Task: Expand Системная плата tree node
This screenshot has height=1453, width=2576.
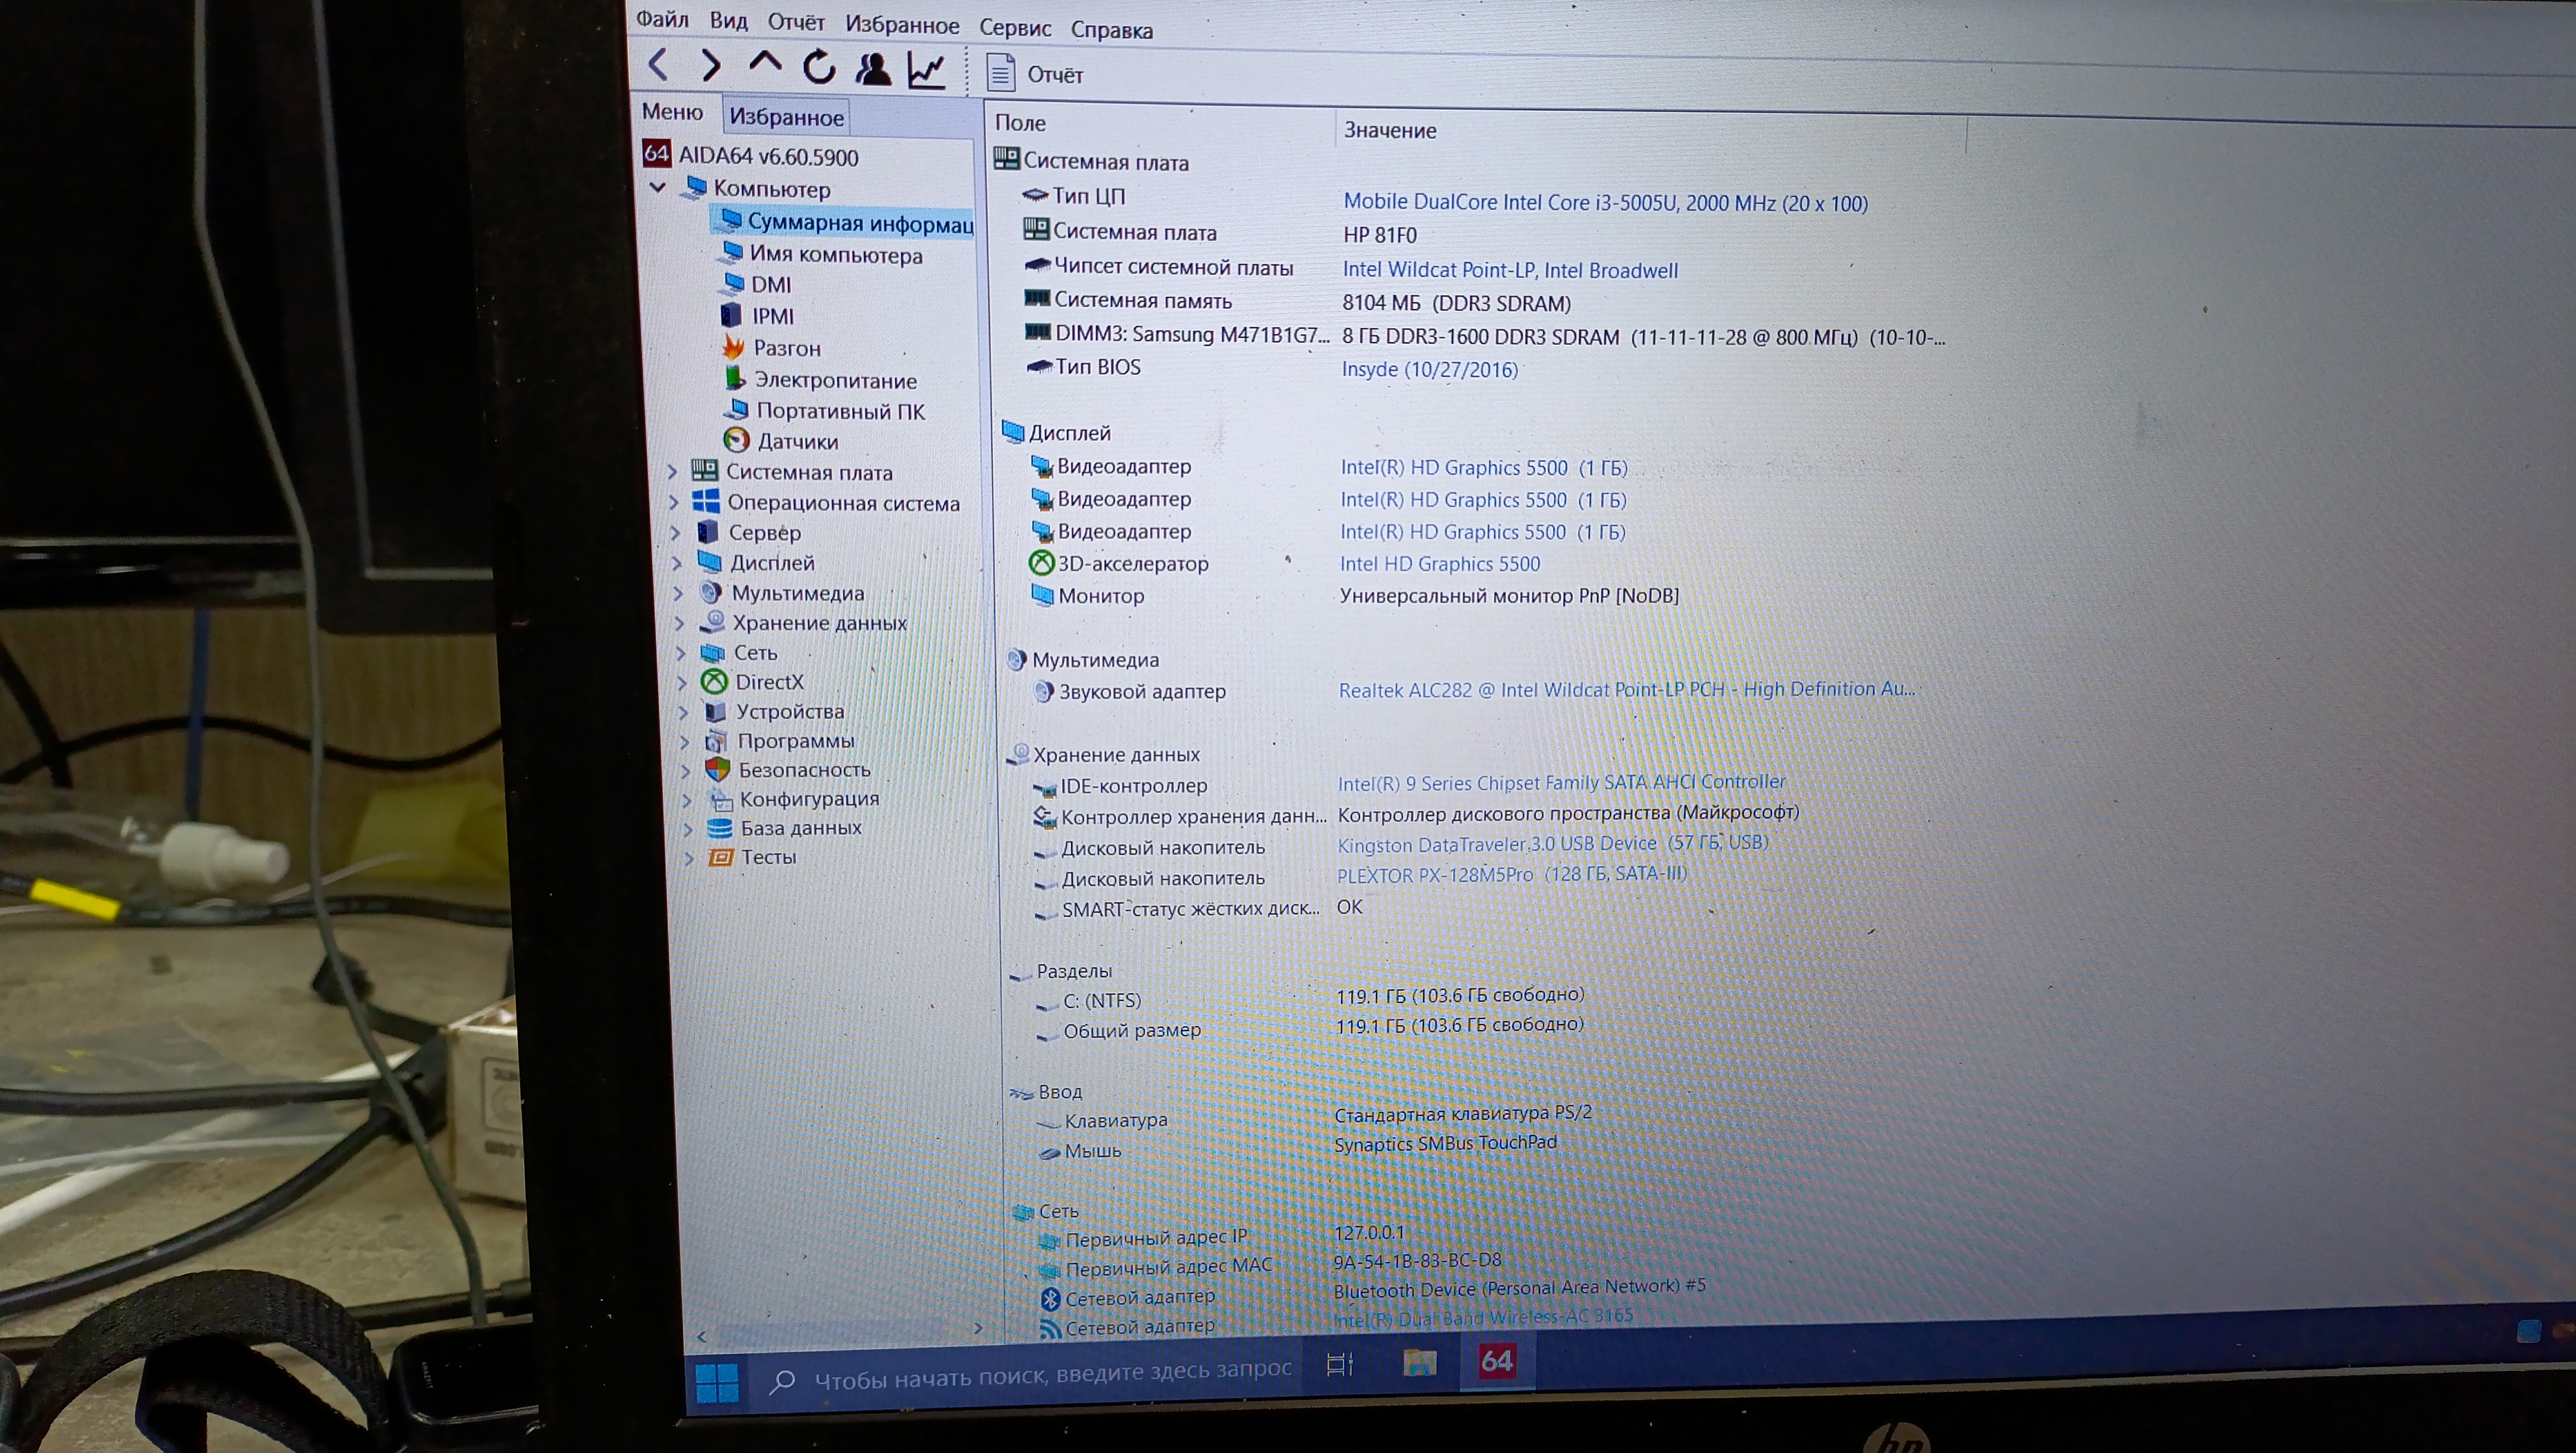Action: (x=672, y=471)
